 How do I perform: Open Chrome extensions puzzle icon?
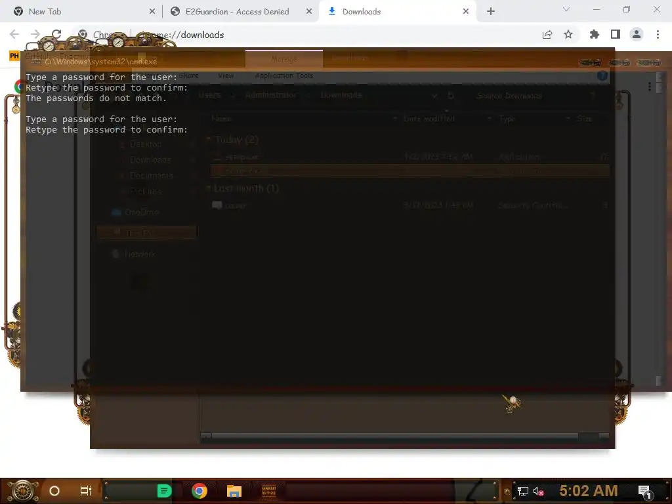[x=595, y=34]
